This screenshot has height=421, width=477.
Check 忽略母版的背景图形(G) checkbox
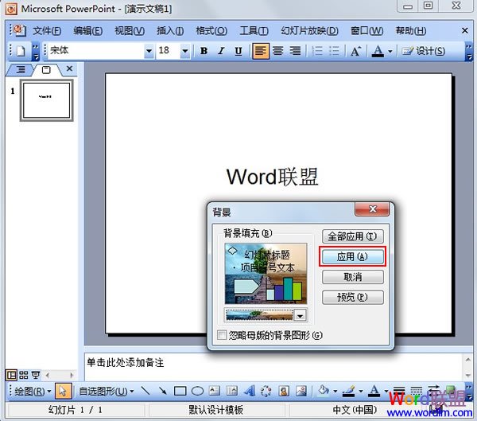tap(222, 335)
